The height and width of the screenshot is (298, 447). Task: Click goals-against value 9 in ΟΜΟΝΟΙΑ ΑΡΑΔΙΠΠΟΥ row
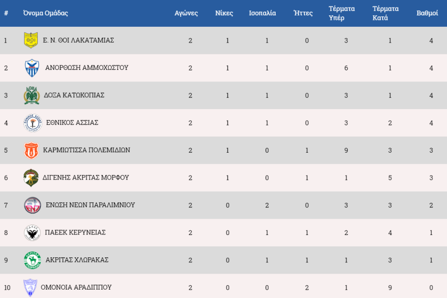coord(390,288)
